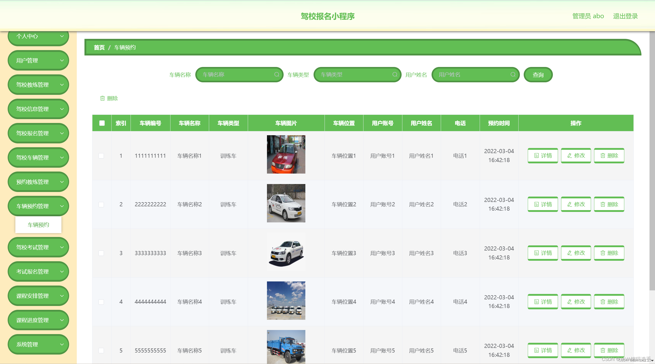Click 车辆预约 breadcrumb text
Image resolution: width=655 pixels, height=364 pixels.
tap(125, 48)
